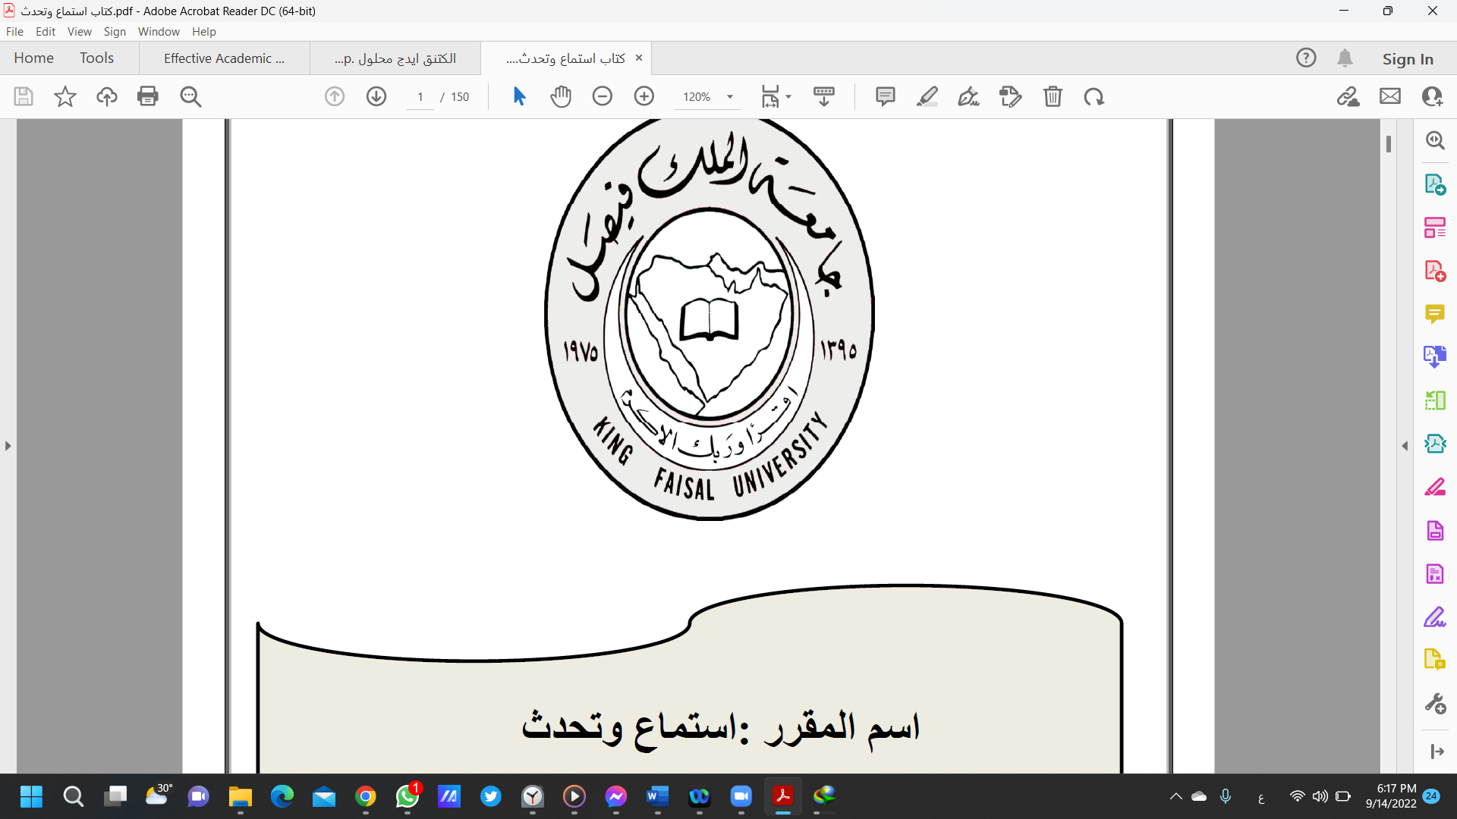Viewport: 1457px width, 819px height.
Task: Zoom in with plus button
Action: tap(644, 96)
